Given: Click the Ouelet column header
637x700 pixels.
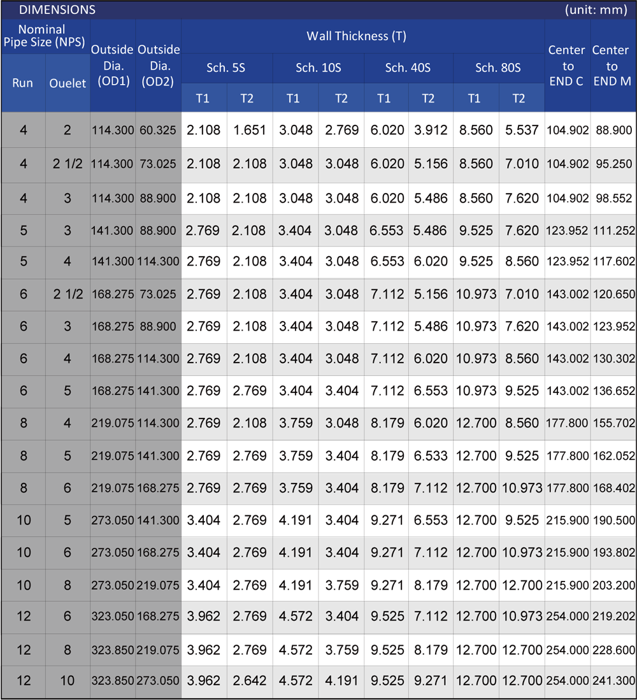Looking at the screenshot, I should click(x=68, y=83).
